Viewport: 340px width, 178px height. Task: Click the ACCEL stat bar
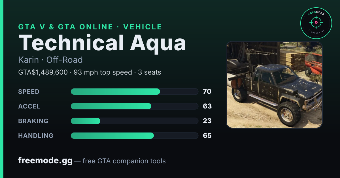click(135, 106)
